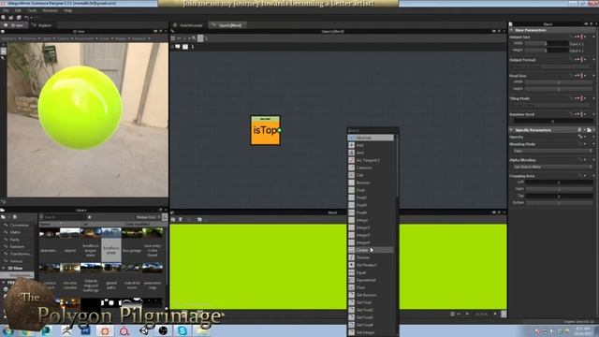Open the Tools menu

(32, 10)
